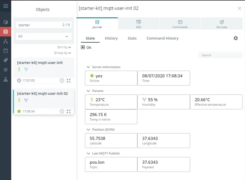Open the All filter dropdown

[43, 36]
